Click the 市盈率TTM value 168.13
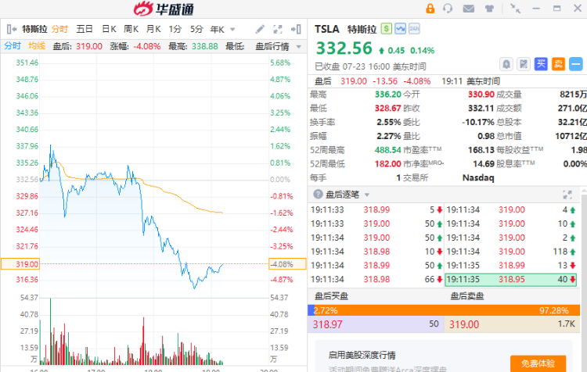 pyautogui.click(x=481, y=150)
